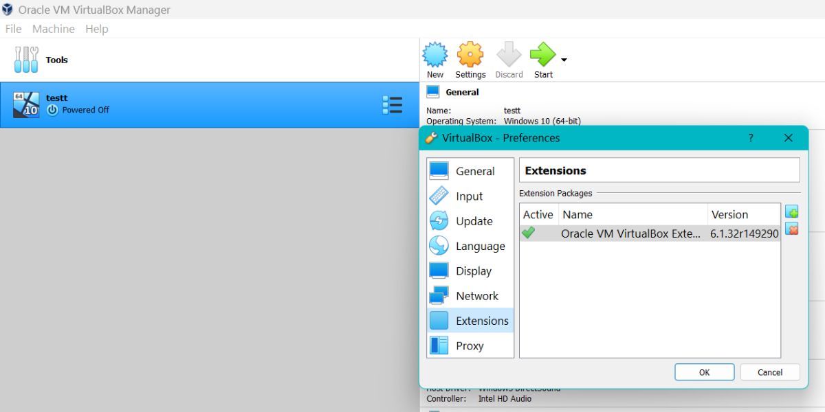Screen dimensions: 825x412
Task: Click the Add new extension package icon
Action: point(792,211)
